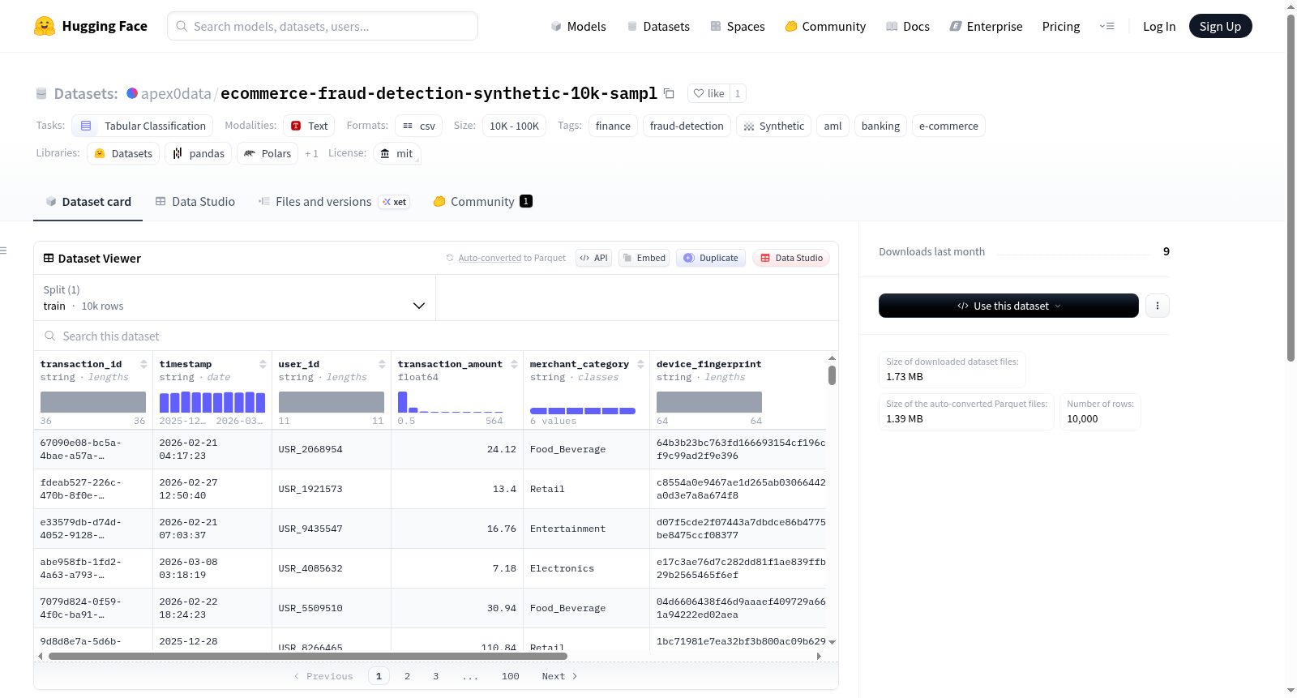
Task: Sort the transaction_id column
Action: pyautogui.click(x=143, y=364)
